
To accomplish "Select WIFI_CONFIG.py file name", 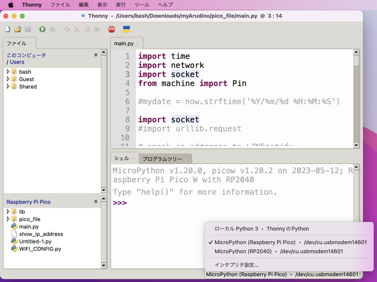I will [40, 249].
